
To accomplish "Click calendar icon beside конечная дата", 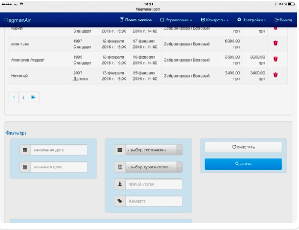I will point(25,167).
